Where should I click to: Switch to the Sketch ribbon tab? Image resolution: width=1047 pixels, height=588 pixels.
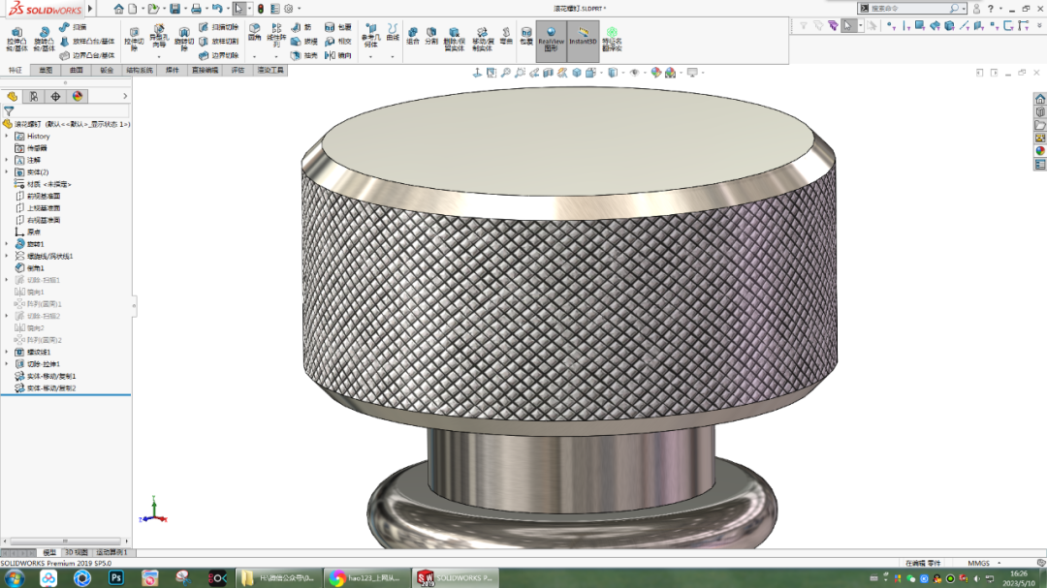click(44, 69)
